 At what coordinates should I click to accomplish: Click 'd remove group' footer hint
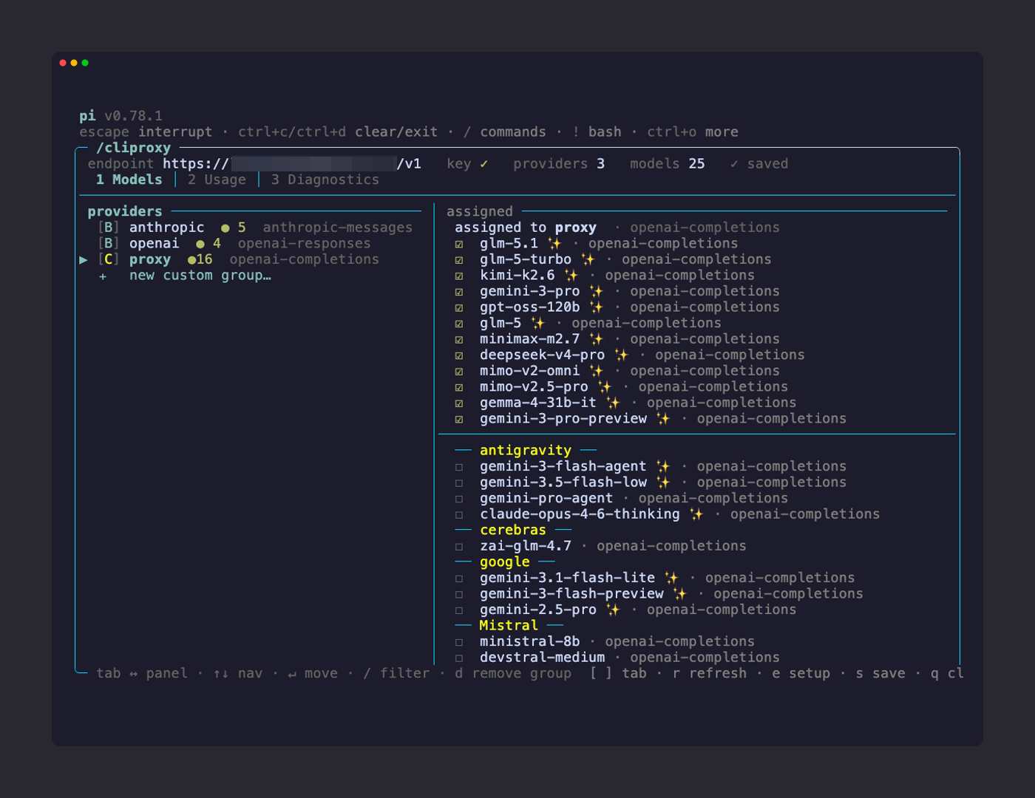513,673
